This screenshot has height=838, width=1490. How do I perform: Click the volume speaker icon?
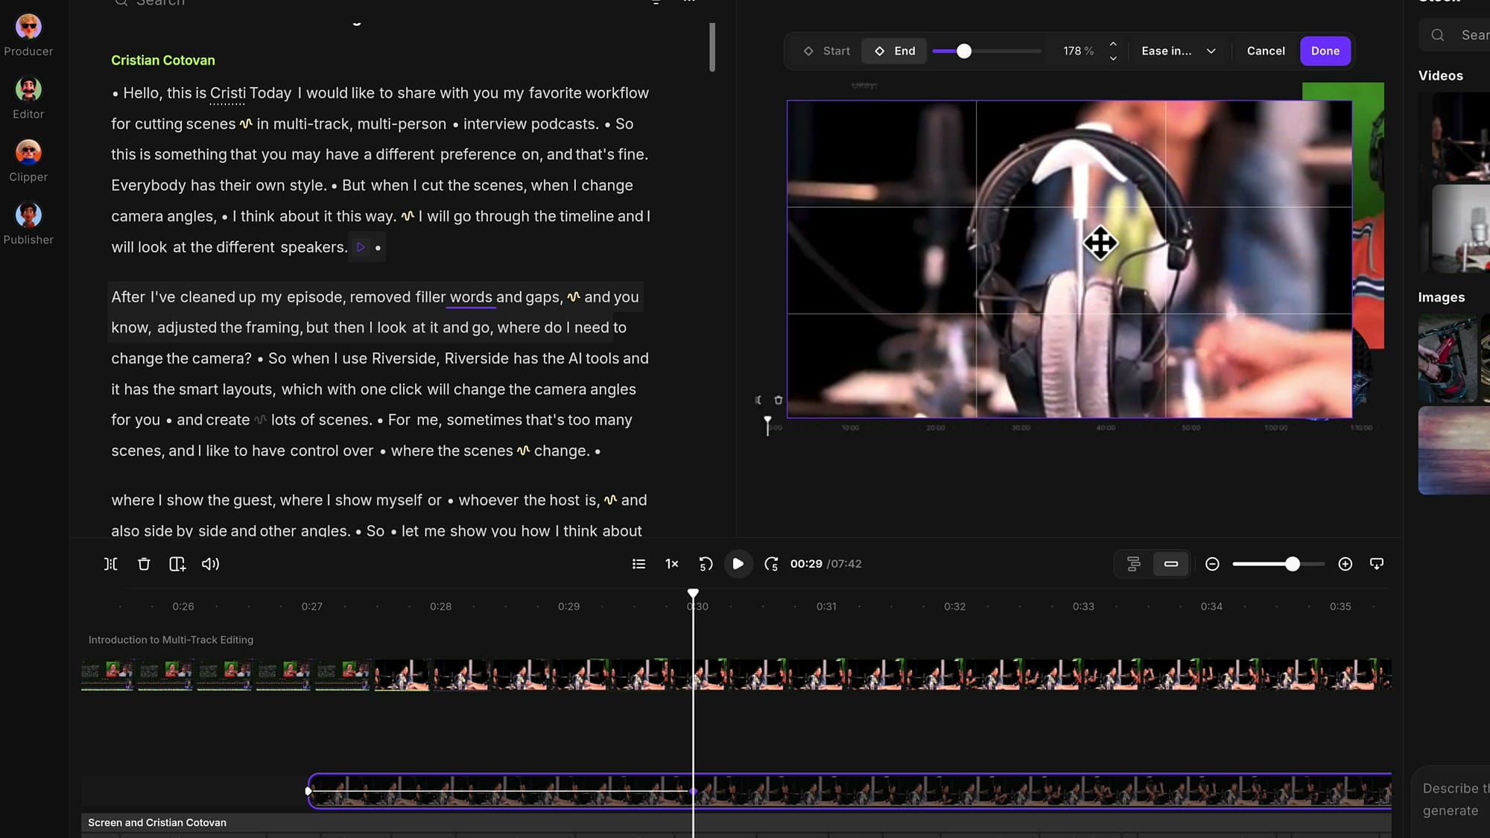pos(210,564)
